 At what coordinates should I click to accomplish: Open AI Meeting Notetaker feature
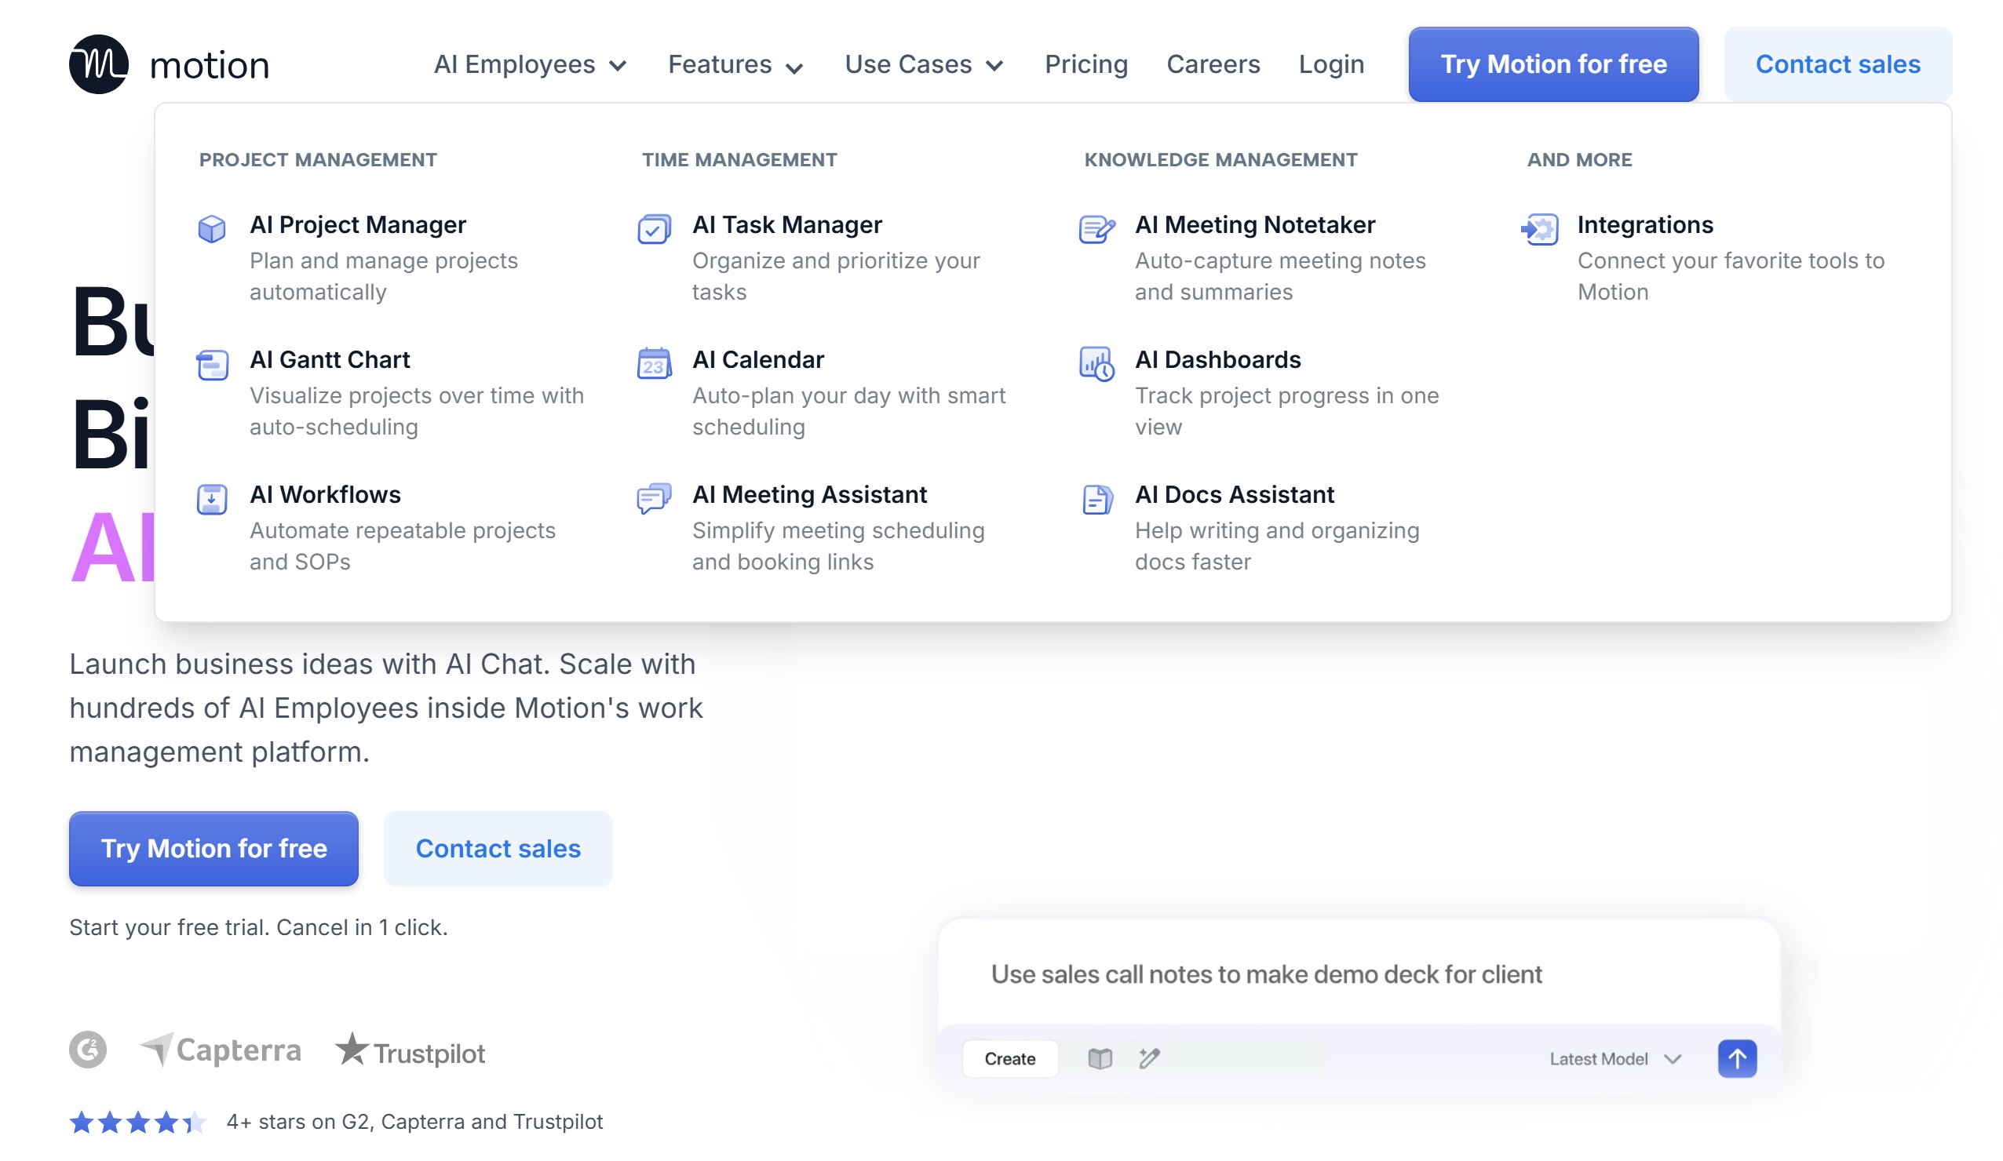click(1277, 258)
